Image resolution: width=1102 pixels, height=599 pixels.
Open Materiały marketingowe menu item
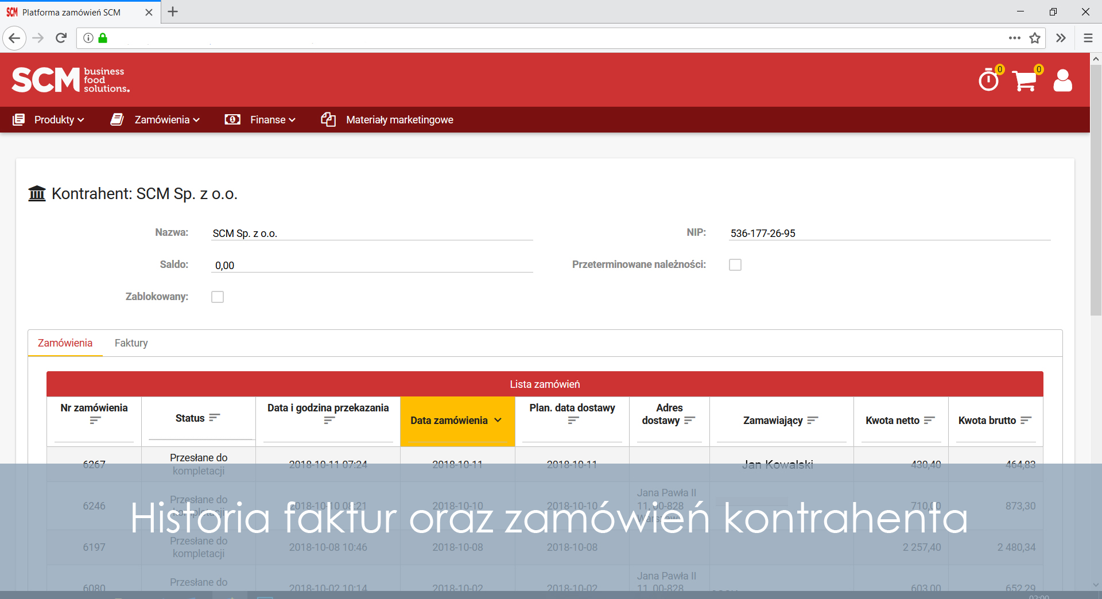(399, 119)
